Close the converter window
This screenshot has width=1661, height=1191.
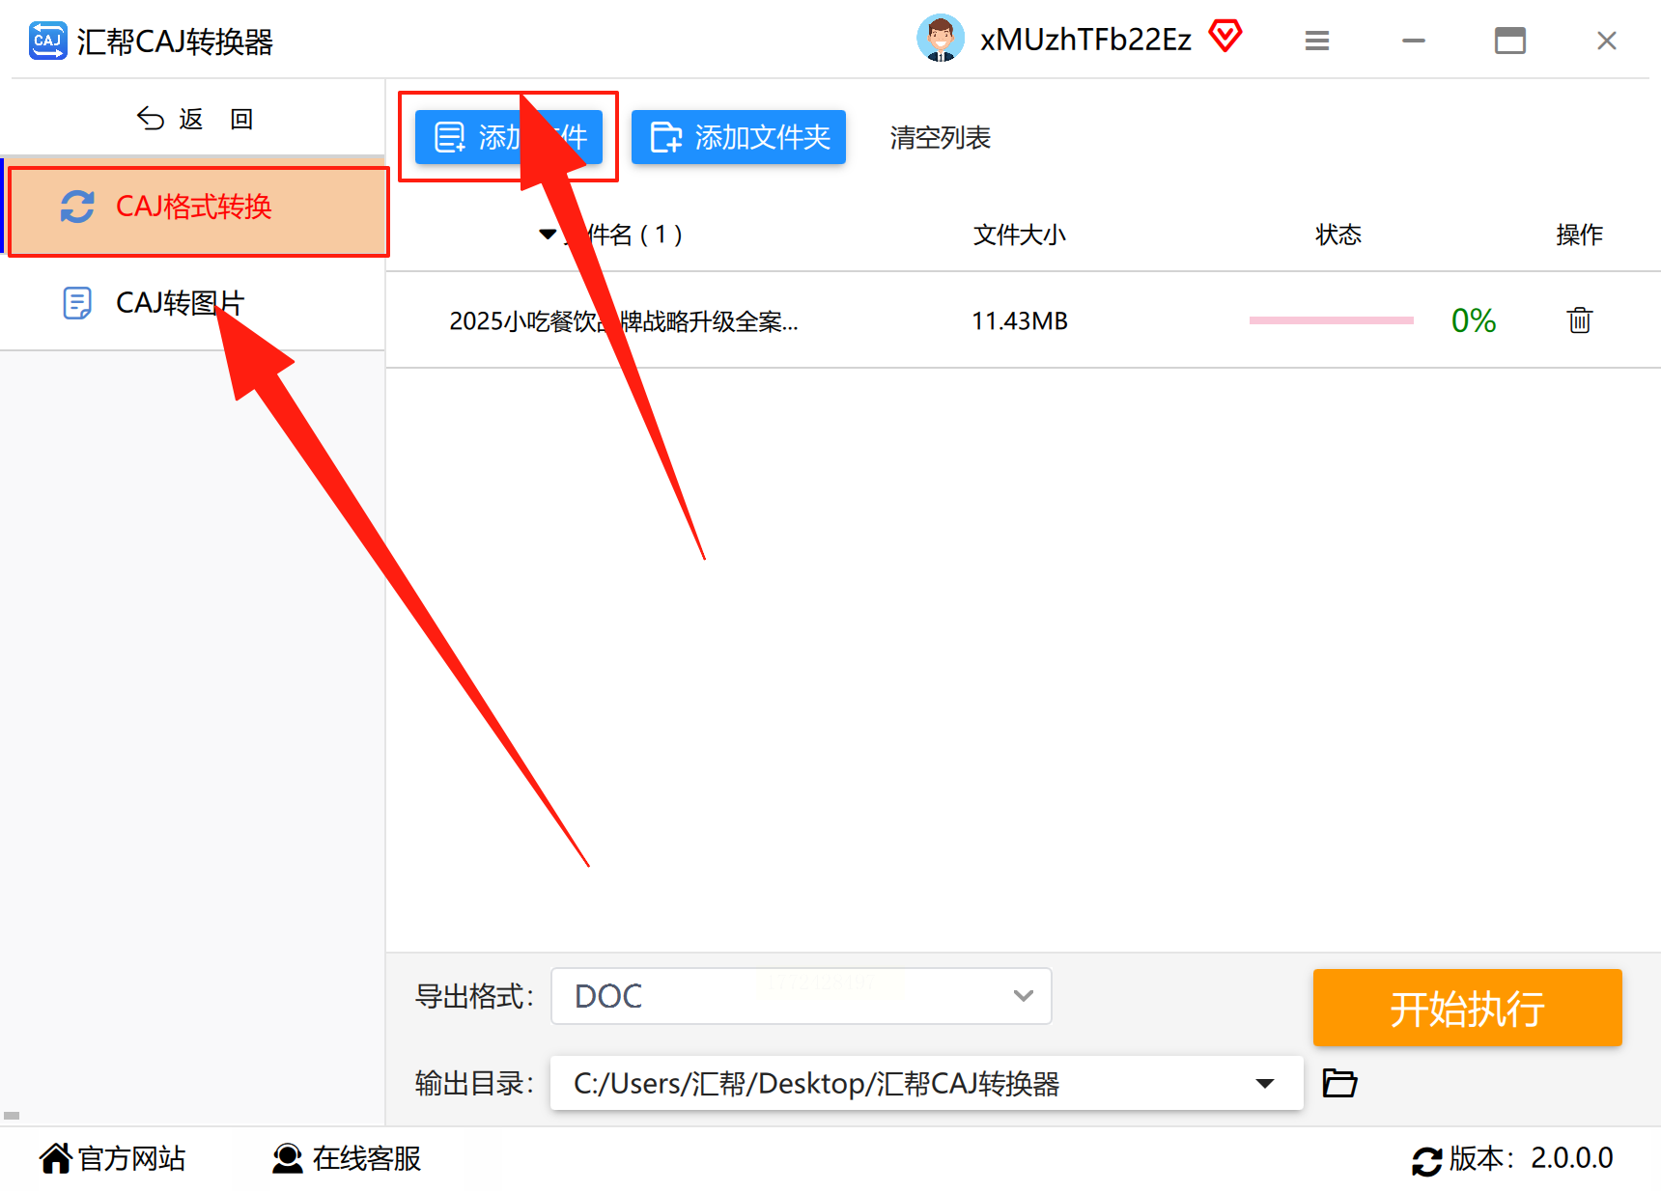point(1607,41)
